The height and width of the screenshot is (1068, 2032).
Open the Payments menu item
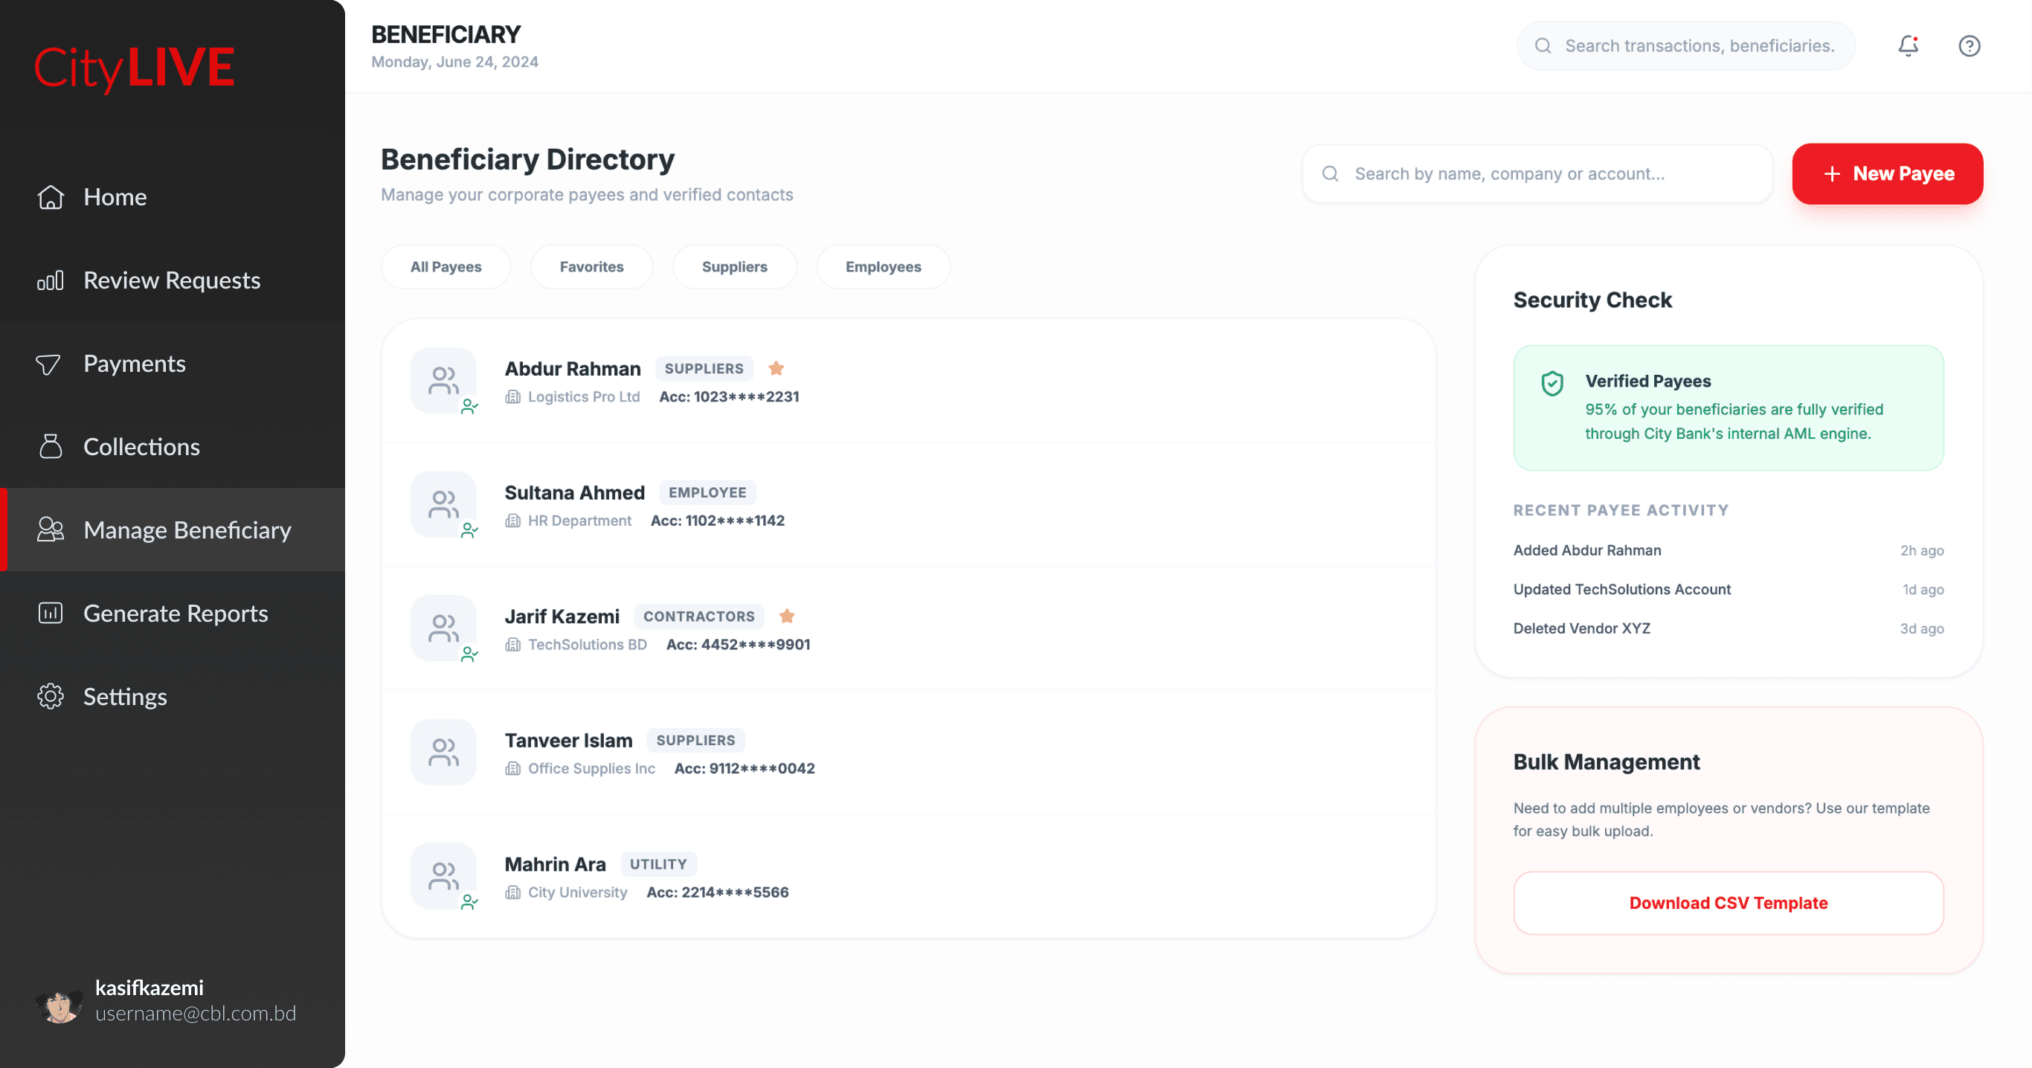click(x=134, y=364)
